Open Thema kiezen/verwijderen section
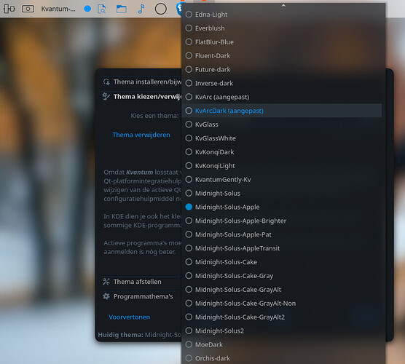 click(141, 97)
